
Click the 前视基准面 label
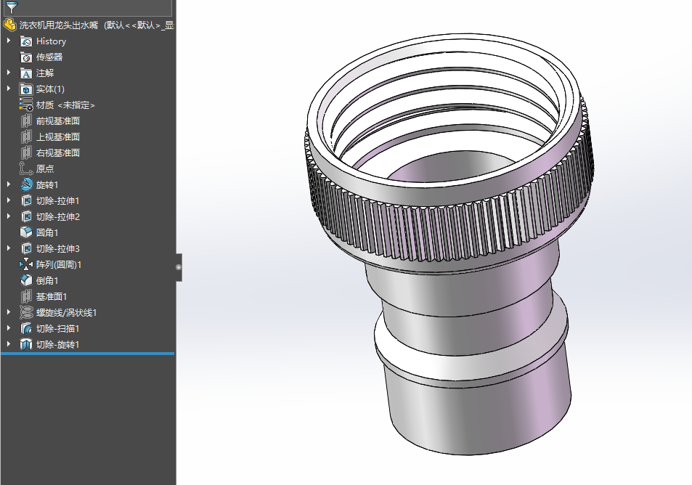(58, 121)
